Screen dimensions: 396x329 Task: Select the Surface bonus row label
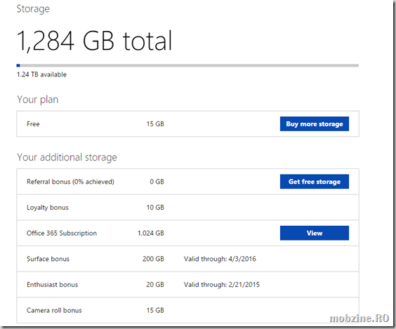(48, 259)
